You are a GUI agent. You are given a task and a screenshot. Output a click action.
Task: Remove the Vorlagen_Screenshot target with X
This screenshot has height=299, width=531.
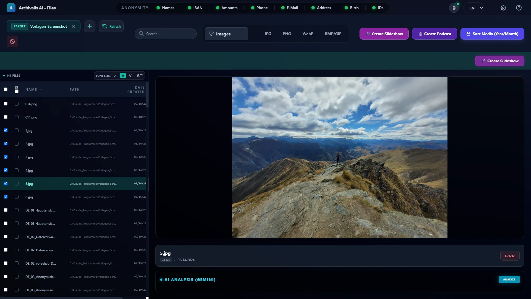click(74, 26)
